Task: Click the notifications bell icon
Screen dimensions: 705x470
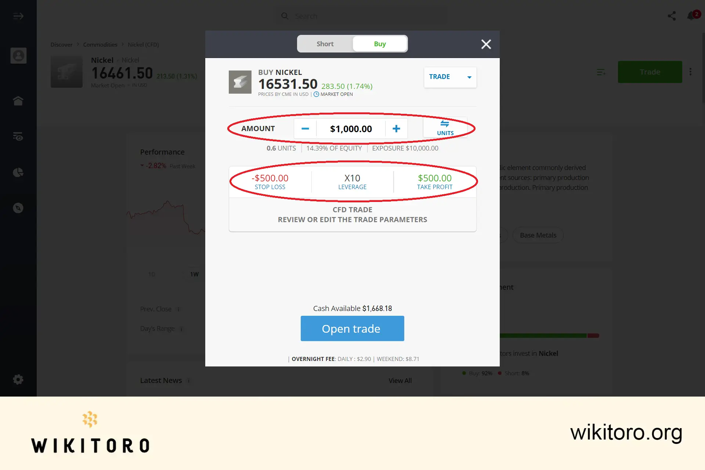Action: (691, 16)
